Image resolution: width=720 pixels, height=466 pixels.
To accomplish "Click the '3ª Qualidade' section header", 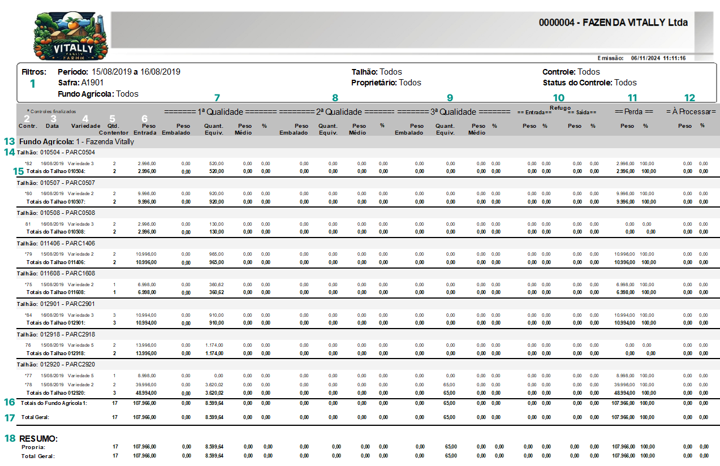I will [x=455, y=112].
